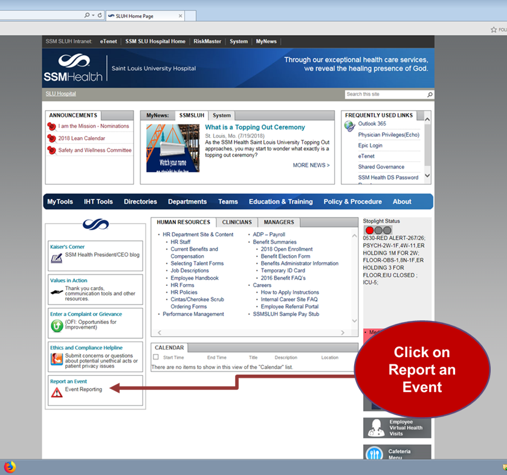The width and height of the screenshot is (507, 475).
Task: Click the Outlook 365 globe icon
Action: pos(349,126)
